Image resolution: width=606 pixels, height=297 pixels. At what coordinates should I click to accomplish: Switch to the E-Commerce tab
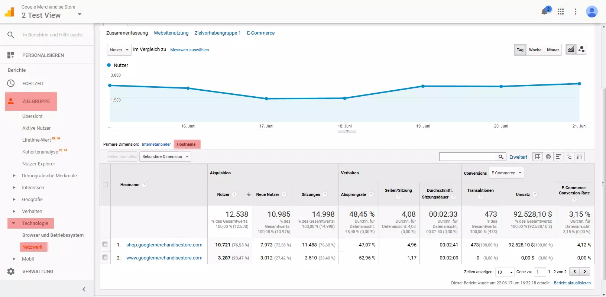(261, 33)
